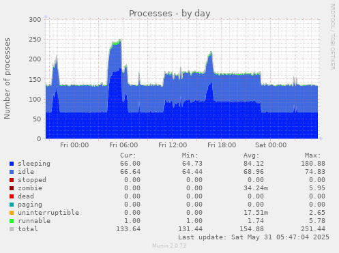Click the 250 y-axis tick label

click(x=35, y=40)
